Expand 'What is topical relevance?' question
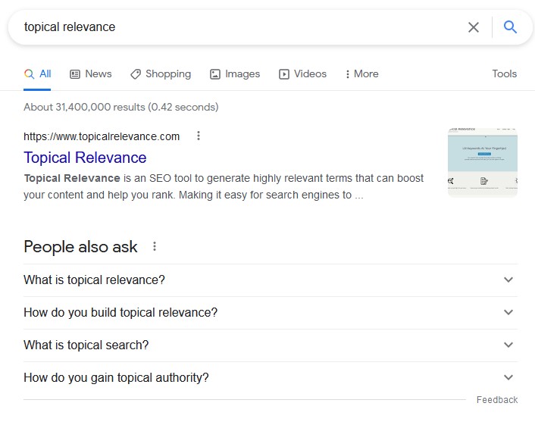The height and width of the screenshot is (425, 535). [271, 280]
